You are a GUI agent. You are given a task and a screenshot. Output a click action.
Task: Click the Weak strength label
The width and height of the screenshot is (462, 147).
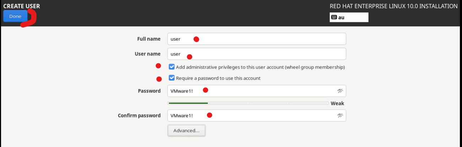tap(337, 104)
